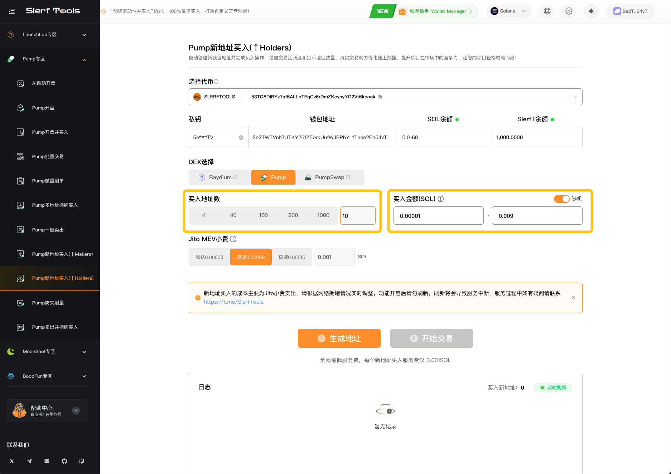
Task: Select the Raydium DEX tab
Action: 218,177
